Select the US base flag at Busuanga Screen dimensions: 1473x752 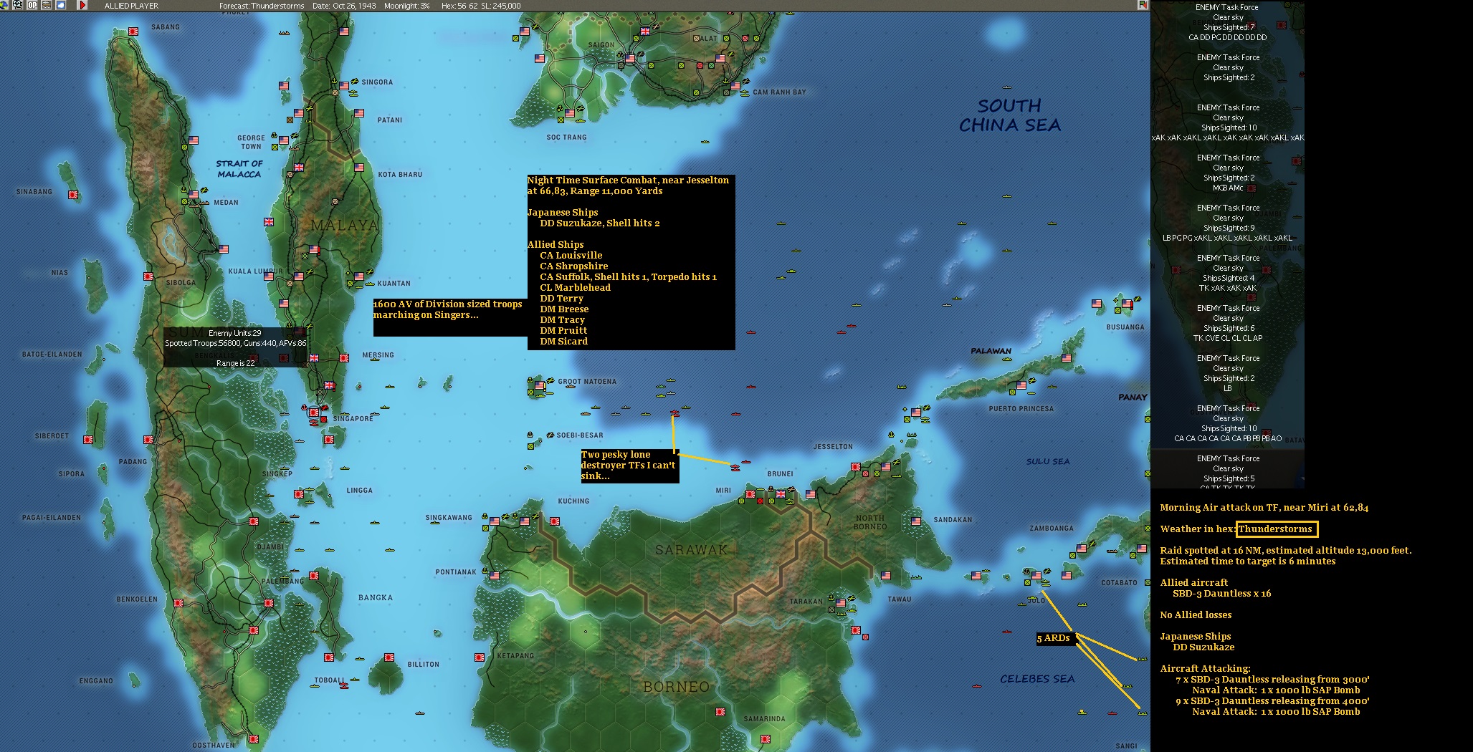(x=1127, y=304)
